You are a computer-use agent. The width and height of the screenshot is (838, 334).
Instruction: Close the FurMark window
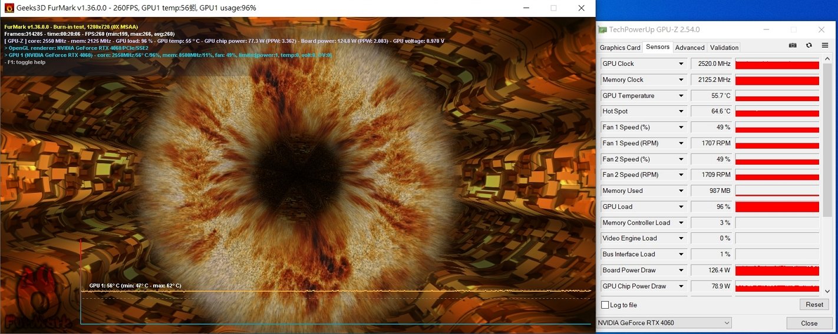[x=581, y=8]
